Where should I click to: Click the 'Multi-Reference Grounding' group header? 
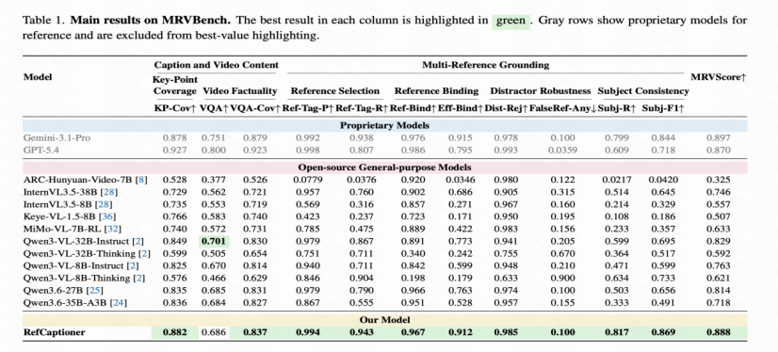(x=486, y=65)
